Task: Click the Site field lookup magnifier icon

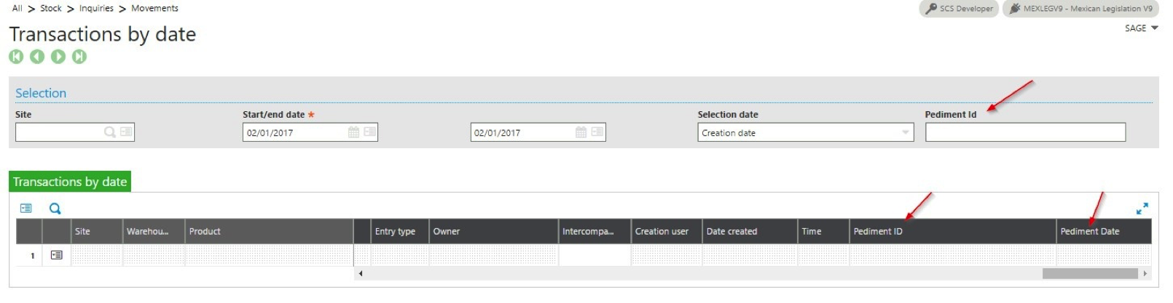Action: coord(110,132)
